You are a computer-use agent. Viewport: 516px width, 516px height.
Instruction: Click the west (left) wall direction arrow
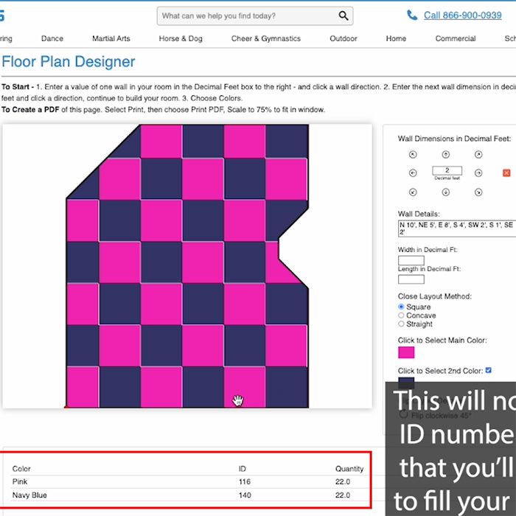point(413,173)
